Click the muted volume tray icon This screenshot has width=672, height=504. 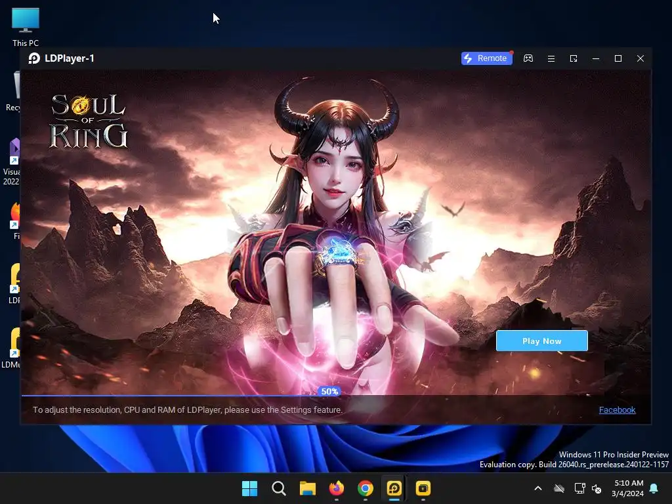pyautogui.click(x=596, y=488)
